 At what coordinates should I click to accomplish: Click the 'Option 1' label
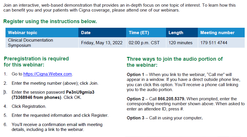[135, 75]
